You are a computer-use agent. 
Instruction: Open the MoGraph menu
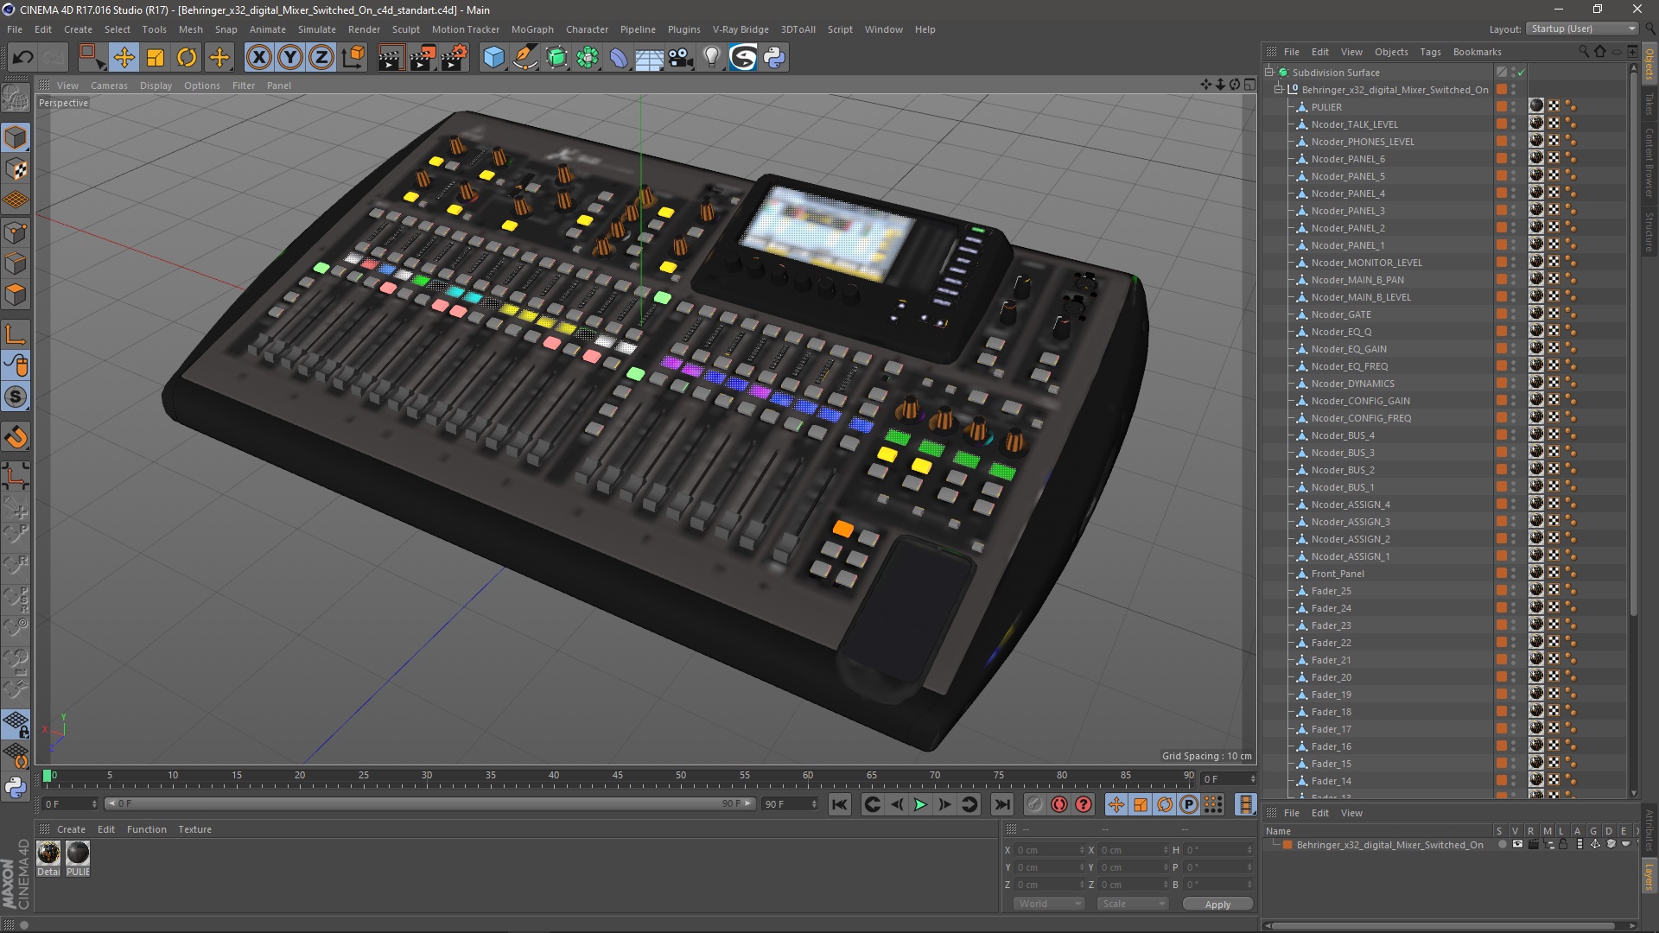pos(531,29)
